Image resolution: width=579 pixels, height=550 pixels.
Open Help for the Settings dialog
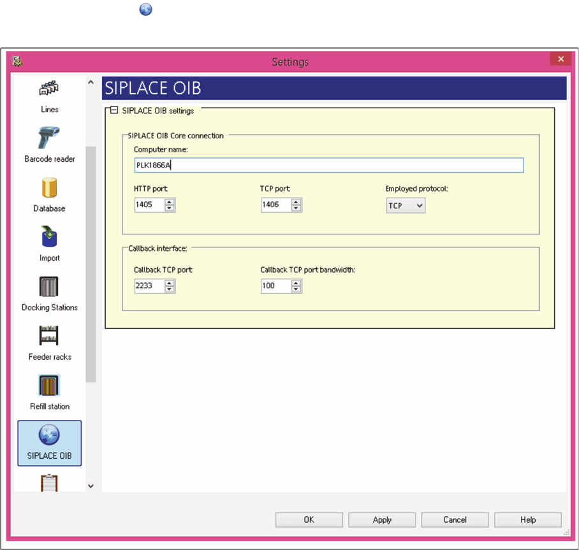pos(528,520)
